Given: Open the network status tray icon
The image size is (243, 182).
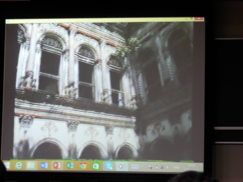Looking at the screenshot, I should pos(162,167).
